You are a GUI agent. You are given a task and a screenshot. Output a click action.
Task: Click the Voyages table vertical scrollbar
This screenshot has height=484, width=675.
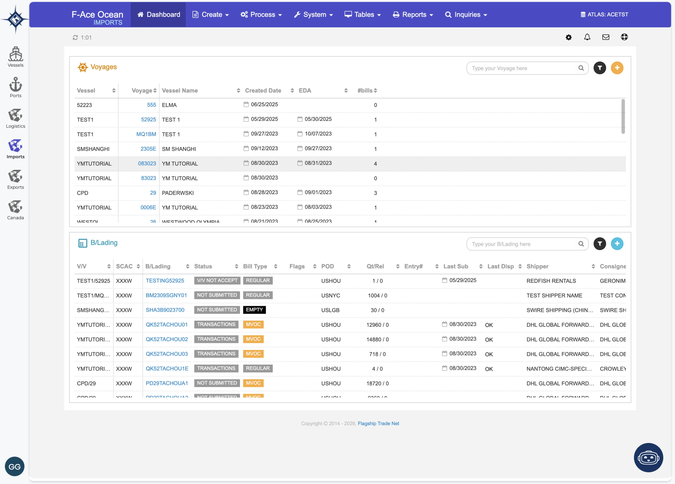(623, 117)
